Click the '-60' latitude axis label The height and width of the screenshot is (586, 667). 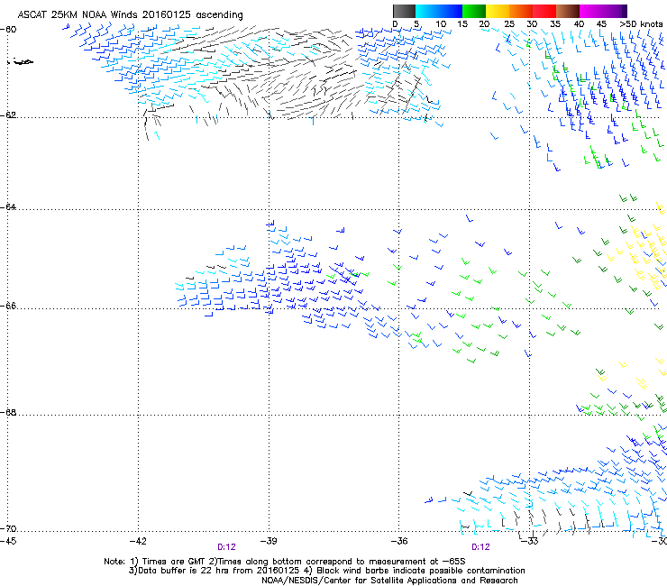[x=8, y=30]
